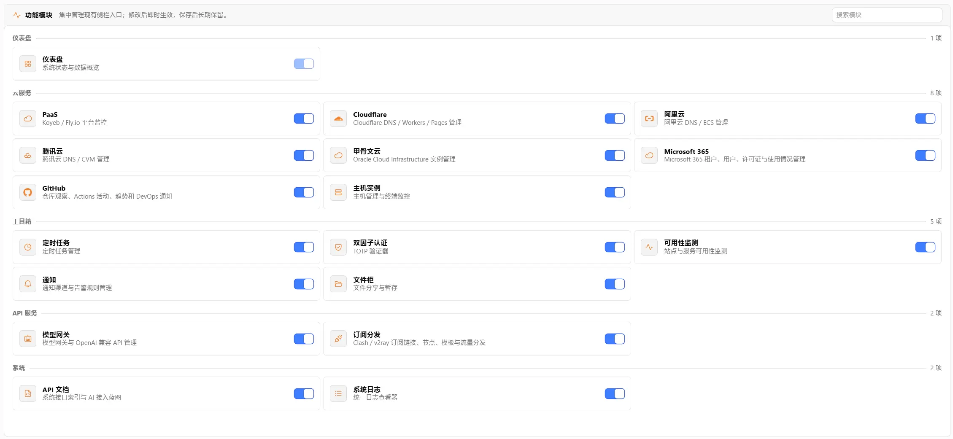Image resolution: width=953 pixels, height=439 pixels.
Task: Disable the 系统日志 switch
Action: tap(615, 393)
